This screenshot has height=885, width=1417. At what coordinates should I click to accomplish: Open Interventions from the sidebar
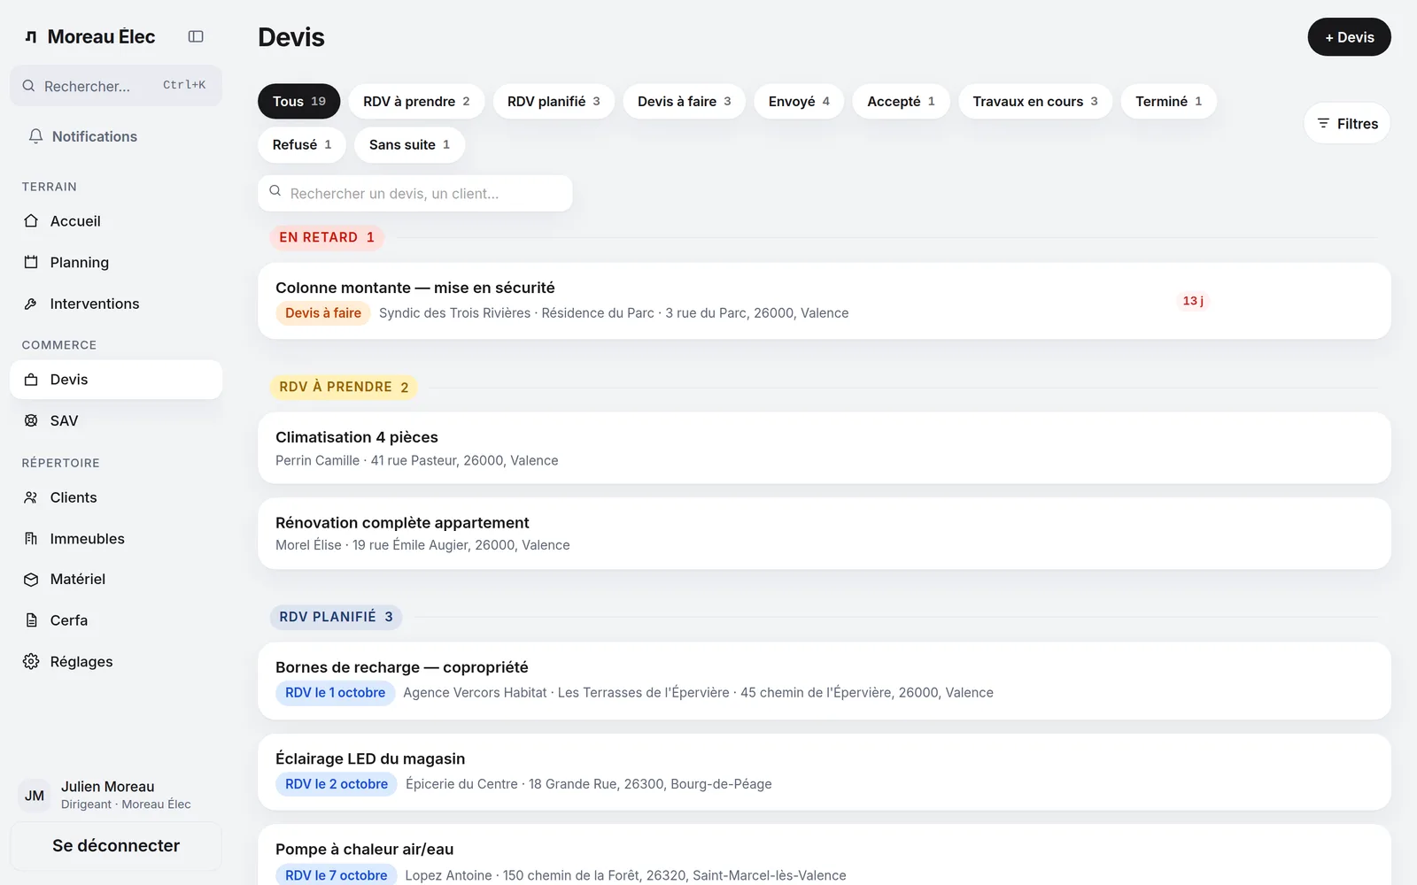[x=116, y=304]
